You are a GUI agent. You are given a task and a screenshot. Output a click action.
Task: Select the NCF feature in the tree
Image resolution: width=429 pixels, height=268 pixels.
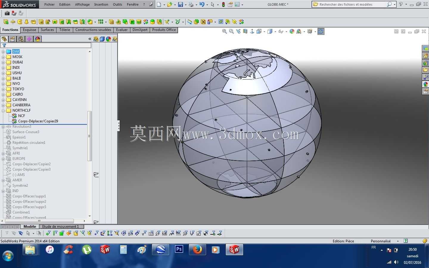21,116
